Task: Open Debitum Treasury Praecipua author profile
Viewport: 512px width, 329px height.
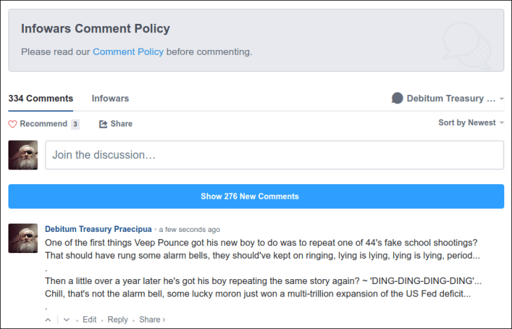Action: coord(98,229)
